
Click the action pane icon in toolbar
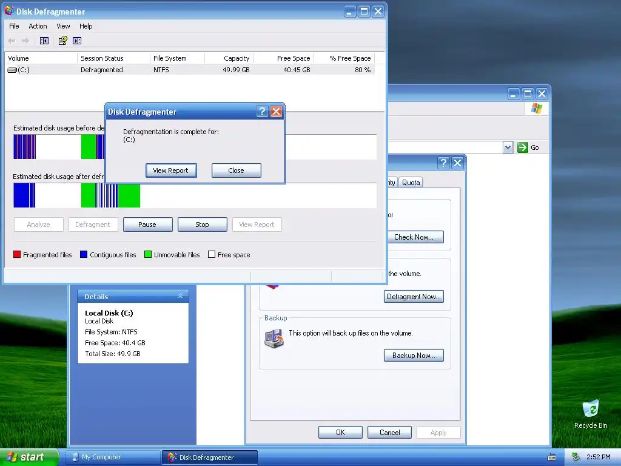pyautogui.click(x=77, y=41)
